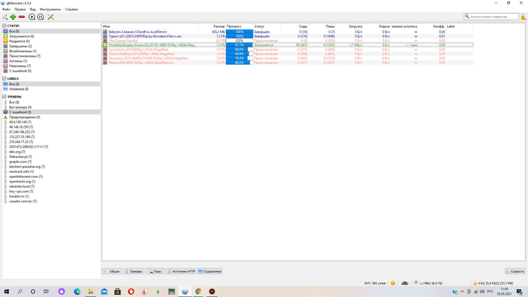Open the Правка menu
Screen dimensions: 528x297
pyautogui.click(x=20, y=9)
